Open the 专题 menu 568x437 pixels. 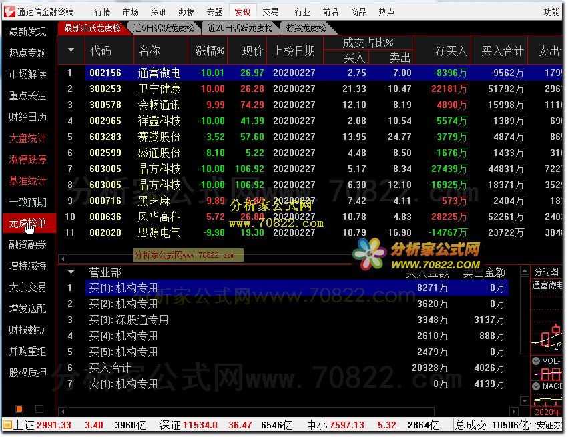click(x=214, y=12)
